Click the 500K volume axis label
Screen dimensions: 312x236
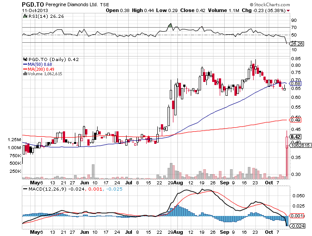tap(15, 163)
